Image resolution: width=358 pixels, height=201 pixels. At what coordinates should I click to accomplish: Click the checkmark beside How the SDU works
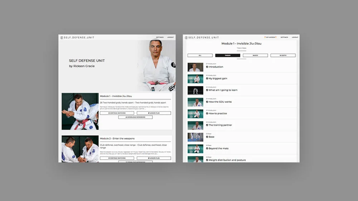pyautogui.click(x=207, y=102)
